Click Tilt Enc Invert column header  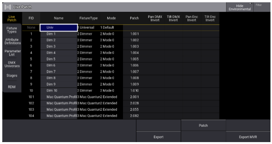(210, 18)
